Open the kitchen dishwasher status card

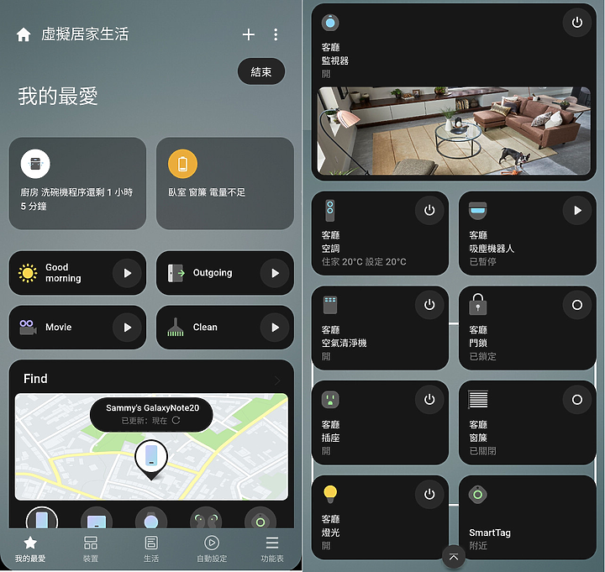77,184
